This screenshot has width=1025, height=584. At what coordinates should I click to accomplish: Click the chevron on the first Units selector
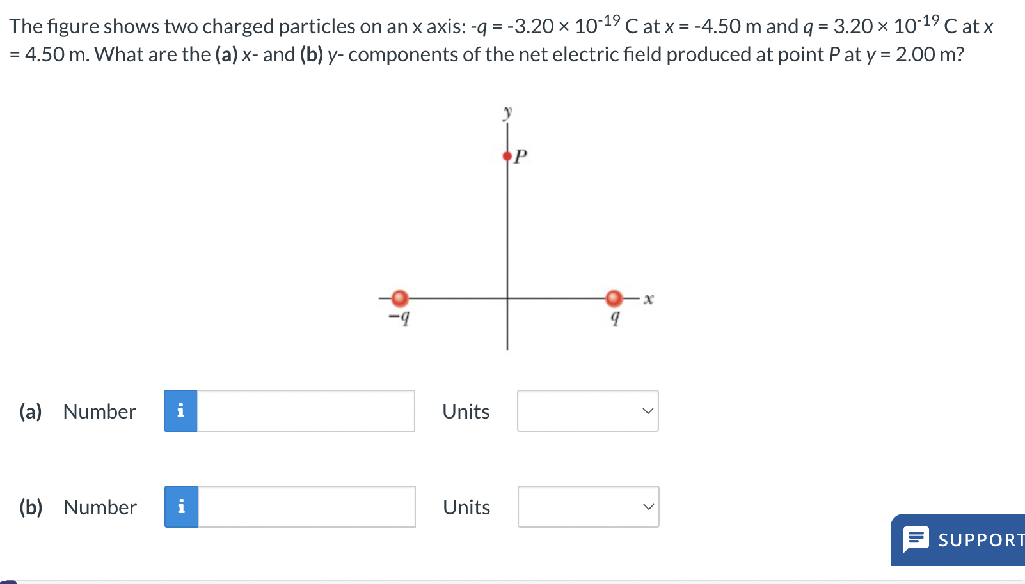pyautogui.click(x=648, y=411)
